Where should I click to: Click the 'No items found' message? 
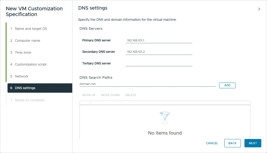click(x=165, y=133)
